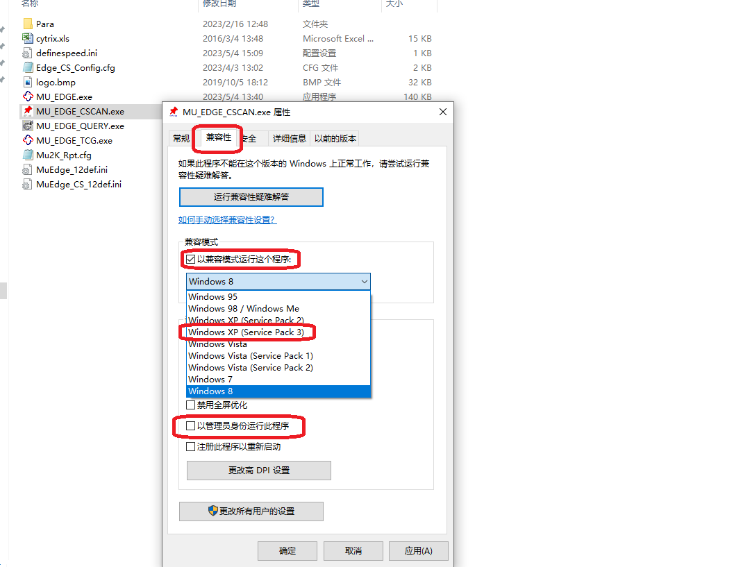This screenshot has height=567, width=734.
Task: Choose plain Windows Vista option
Action: point(278,344)
